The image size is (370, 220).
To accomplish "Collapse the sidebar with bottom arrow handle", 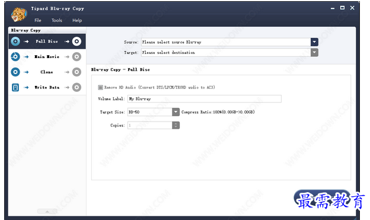I will click(47, 211).
